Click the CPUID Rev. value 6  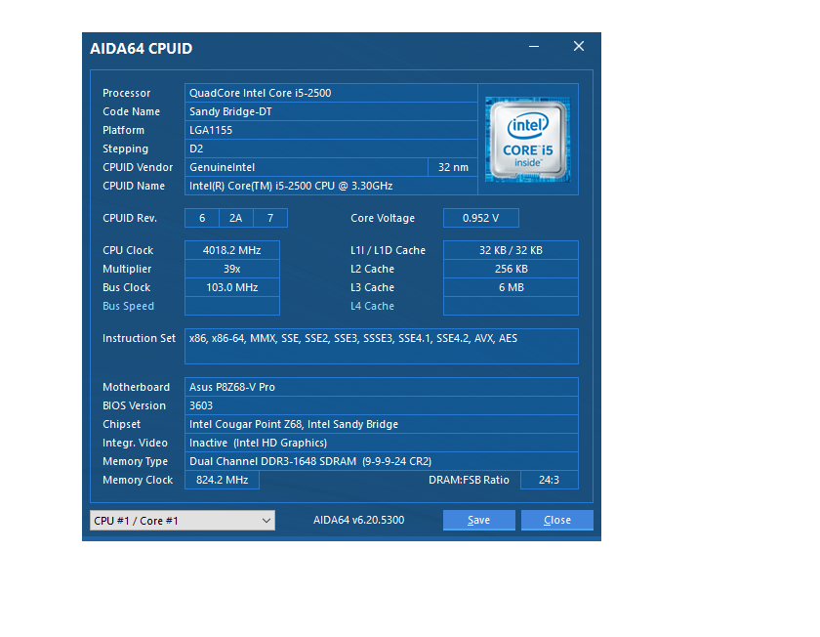(202, 218)
